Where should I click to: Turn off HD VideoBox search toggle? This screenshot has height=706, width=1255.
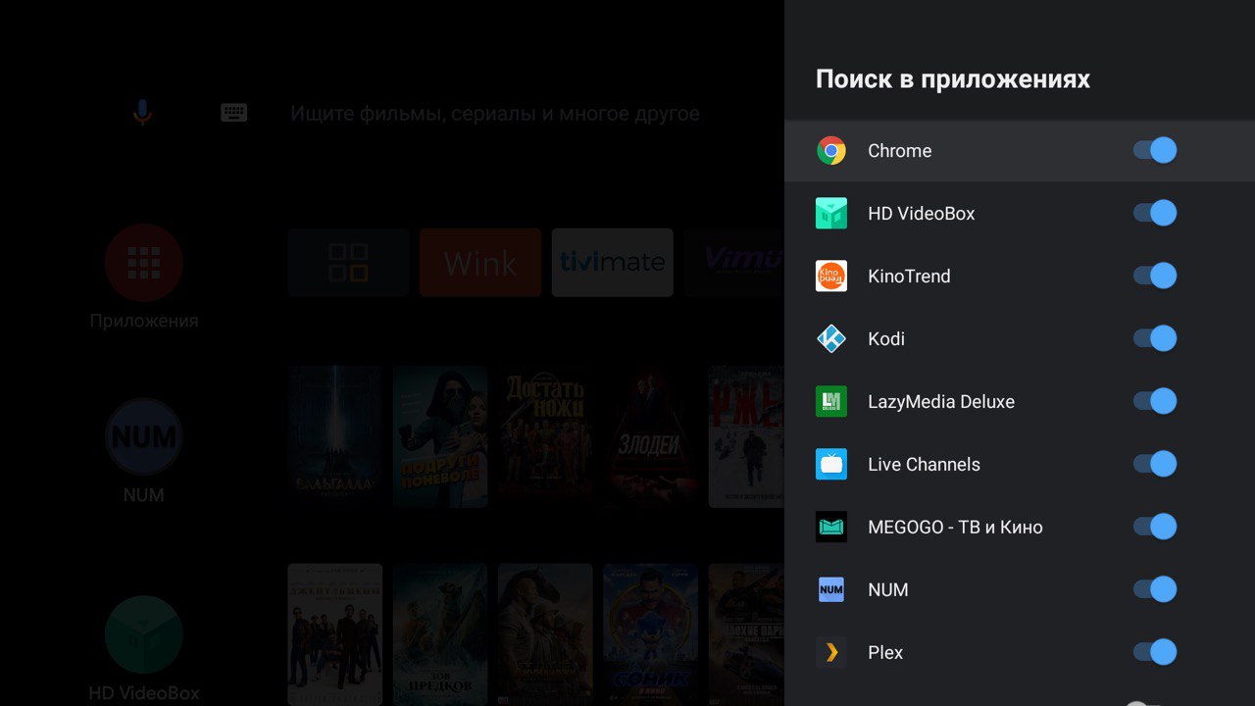[1155, 214]
